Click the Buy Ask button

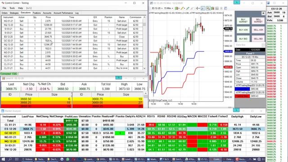click(243, 30)
